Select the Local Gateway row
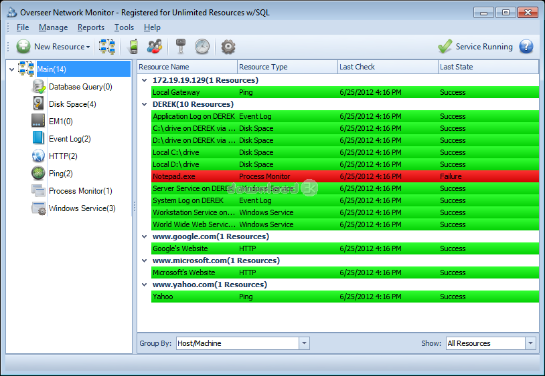The height and width of the screenshot is (376, 545). [345, 92]
